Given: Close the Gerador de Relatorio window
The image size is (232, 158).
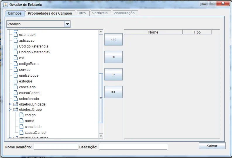Looking at the screenshot, I should pos(223,3).
